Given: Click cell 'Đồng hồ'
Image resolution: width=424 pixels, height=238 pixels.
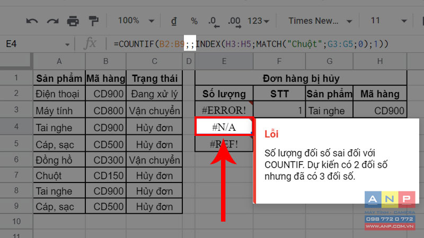Looking at the screenshot, I should pyautogui.click(x=59, y=160).
